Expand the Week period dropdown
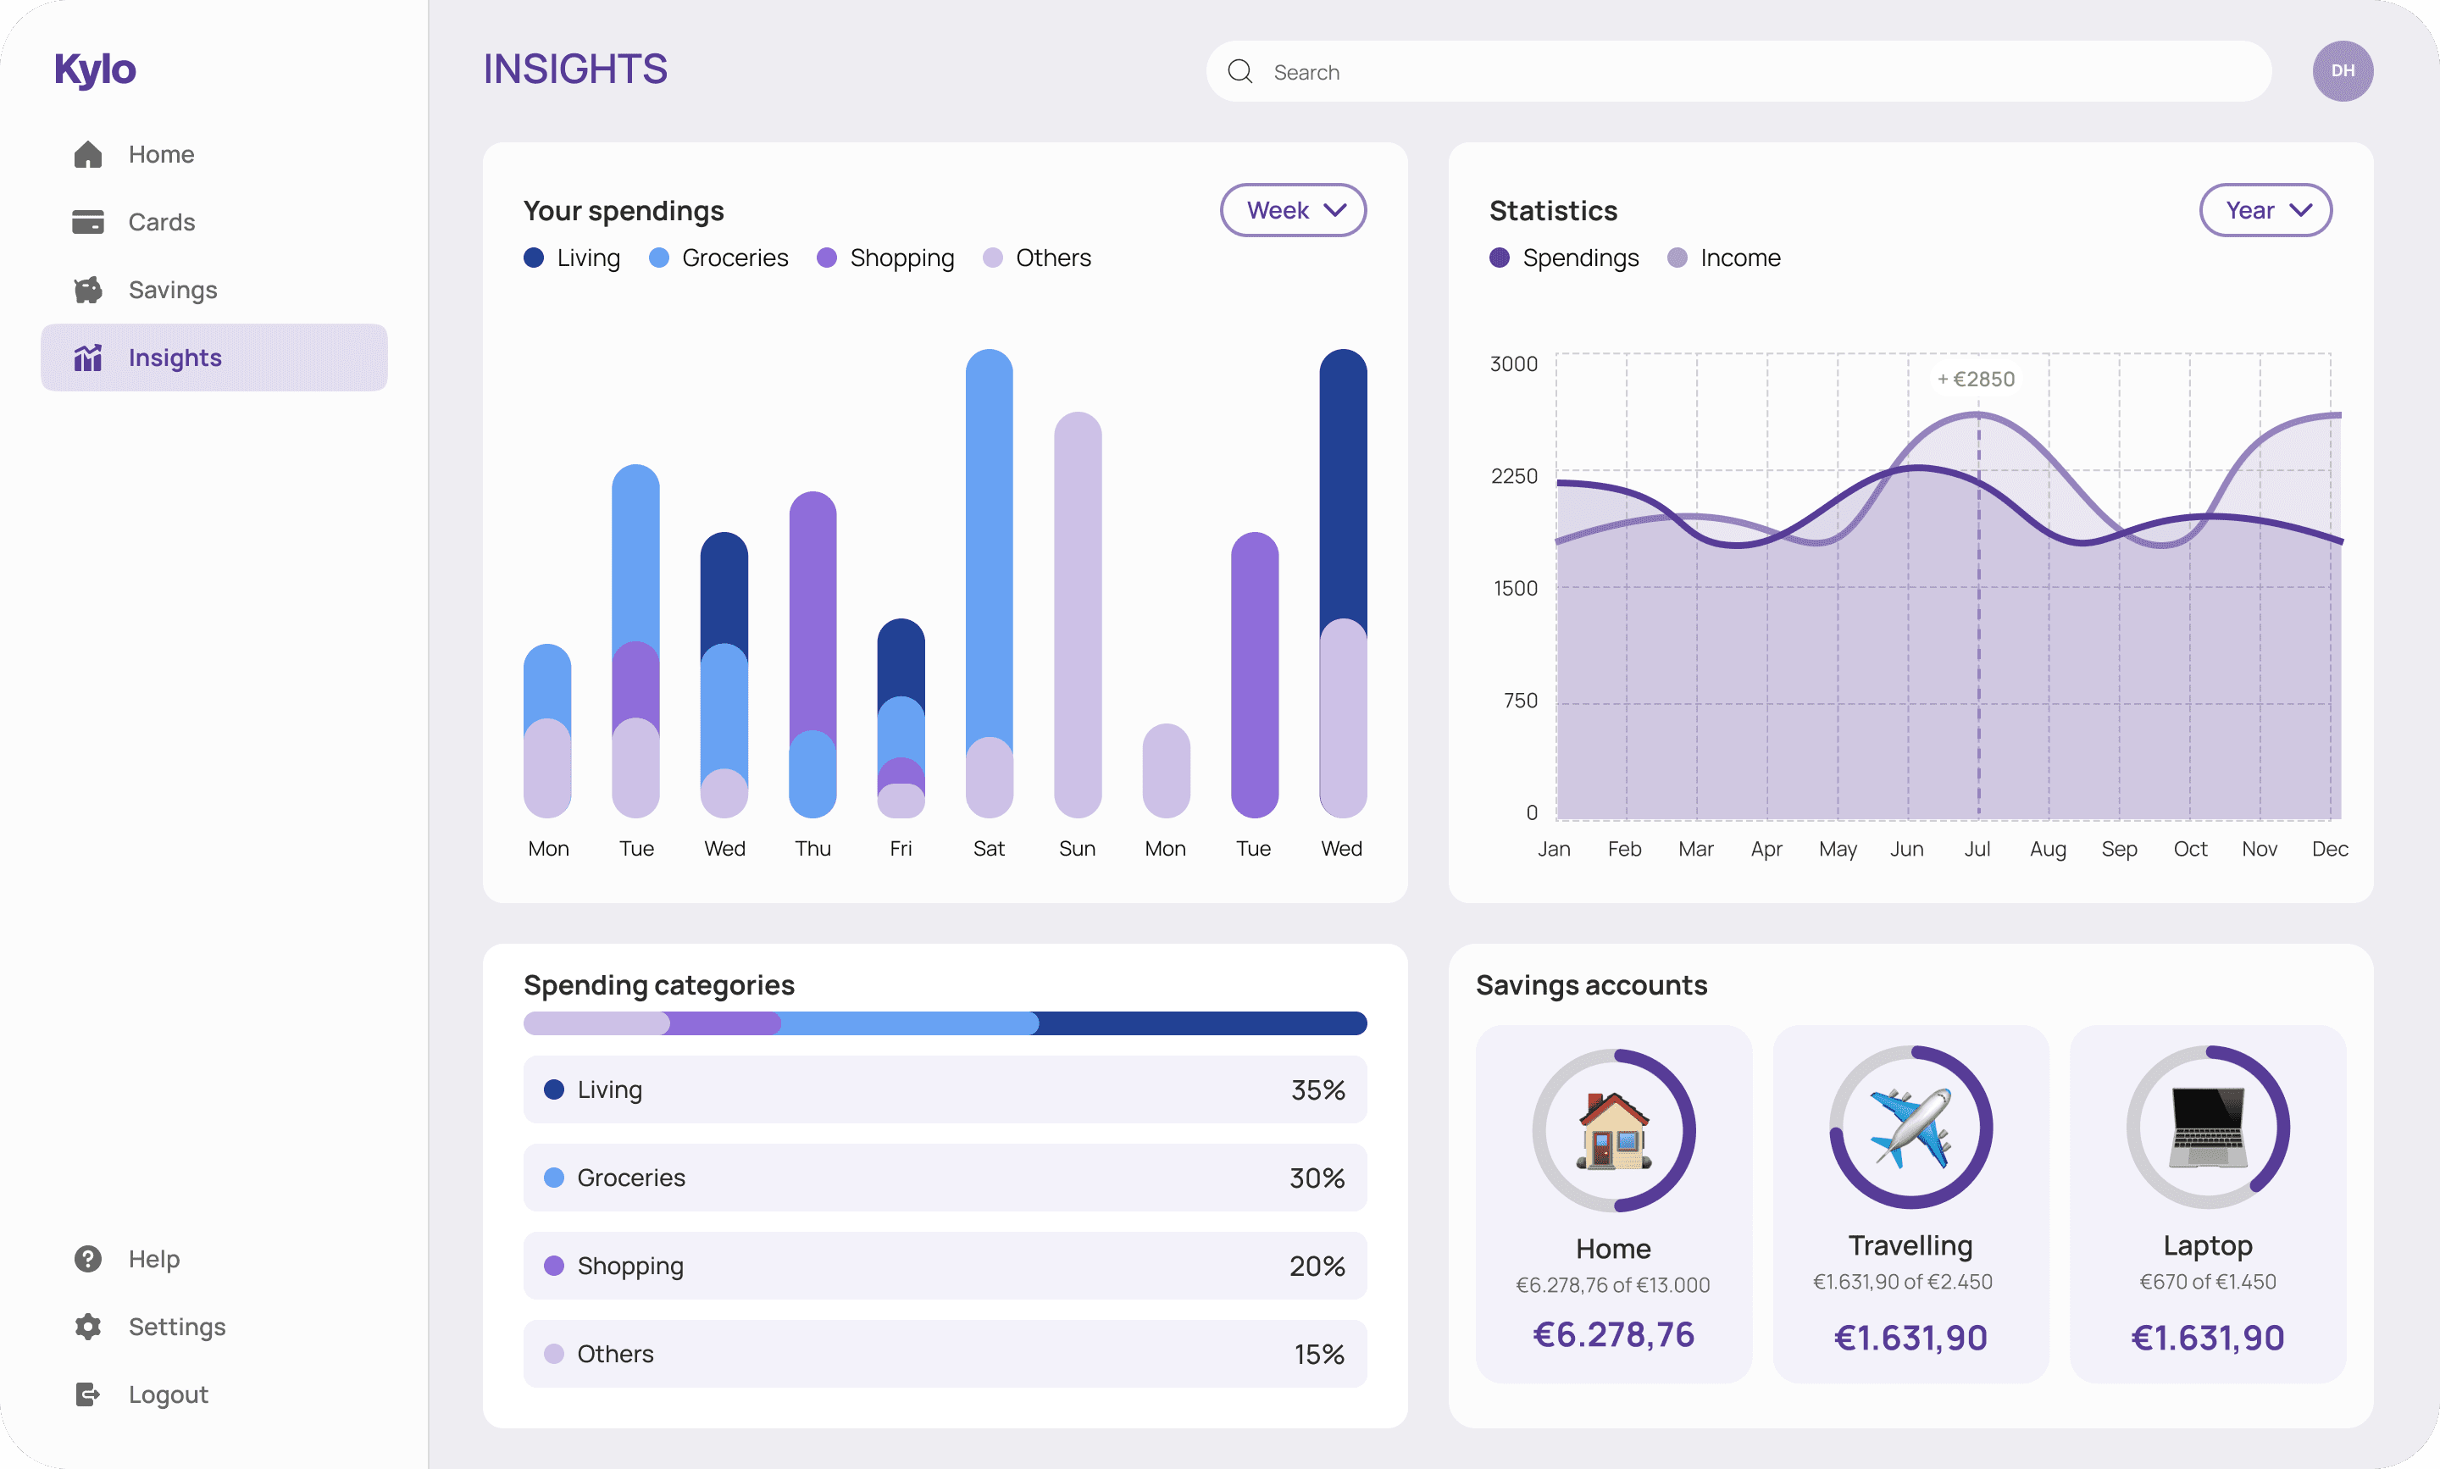The image size is (2440, 1469). [1293, 210]
